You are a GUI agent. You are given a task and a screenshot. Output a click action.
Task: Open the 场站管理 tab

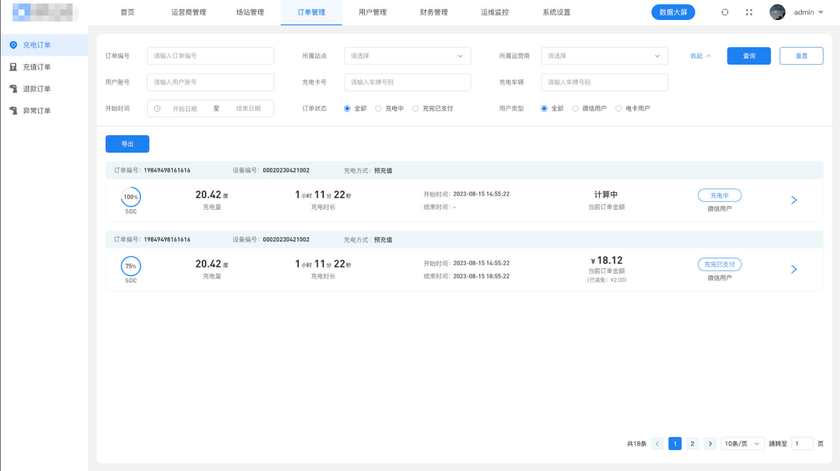[x=250, y=12]
